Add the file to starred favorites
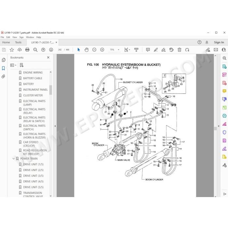This screenshot has width=228, height=228. 12,50
